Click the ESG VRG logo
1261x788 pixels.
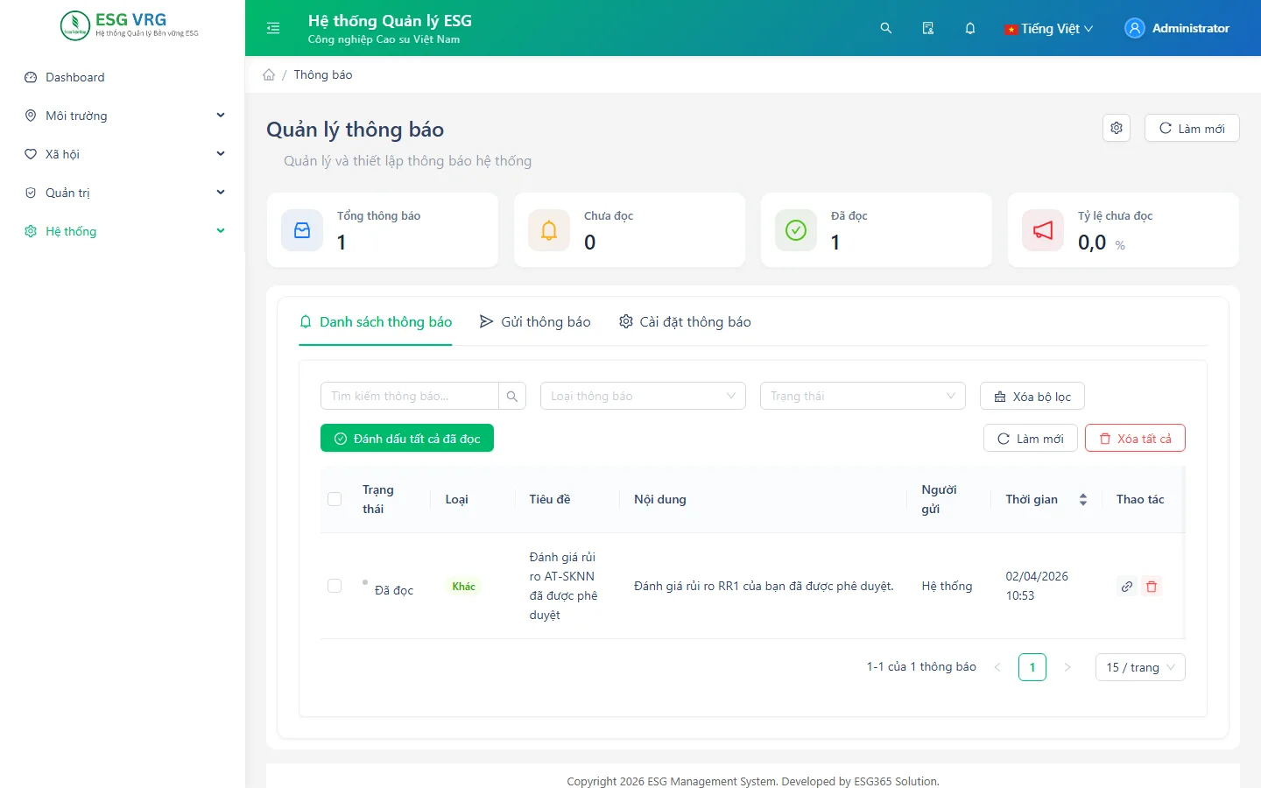click(130, 25)
